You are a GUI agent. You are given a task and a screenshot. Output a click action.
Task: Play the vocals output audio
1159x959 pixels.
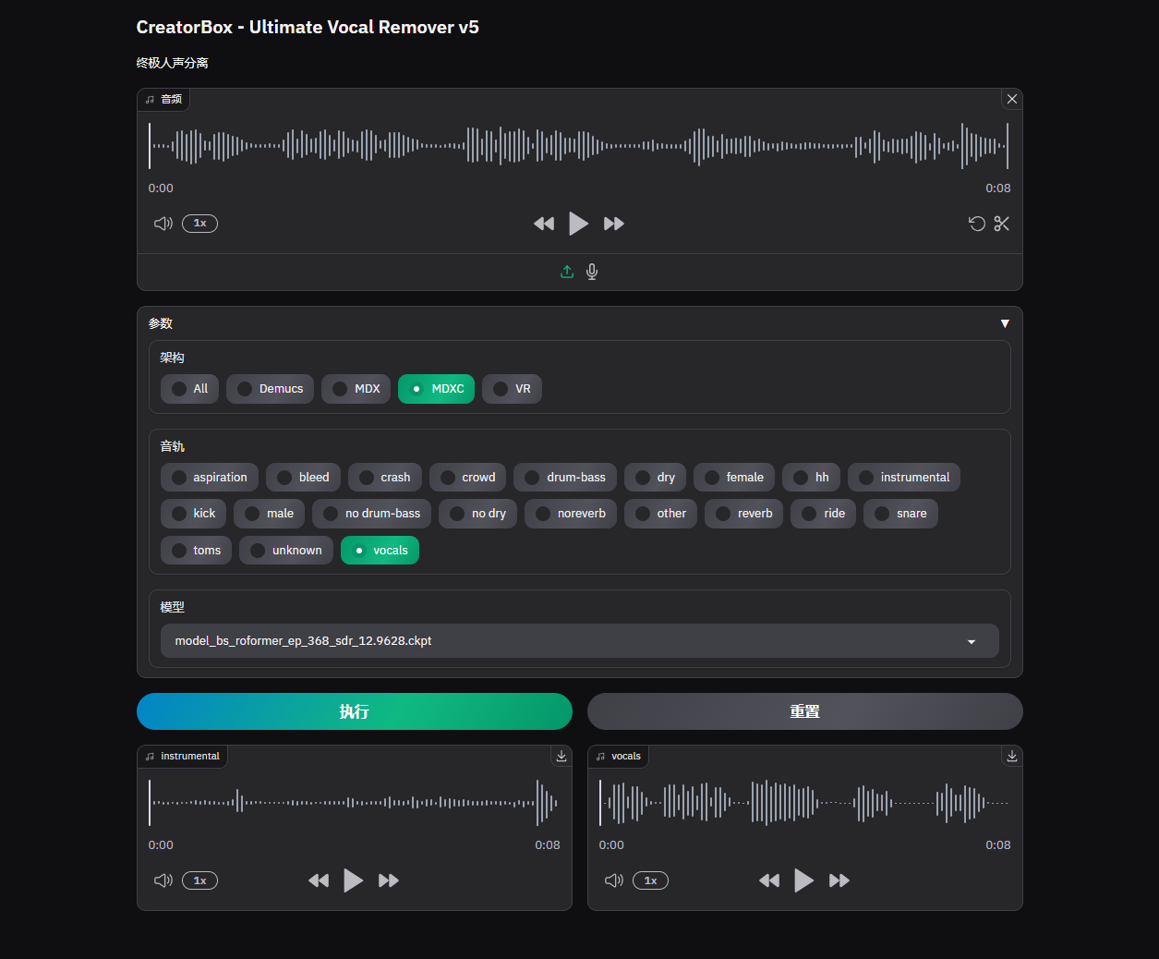click(x=803, y=880)
